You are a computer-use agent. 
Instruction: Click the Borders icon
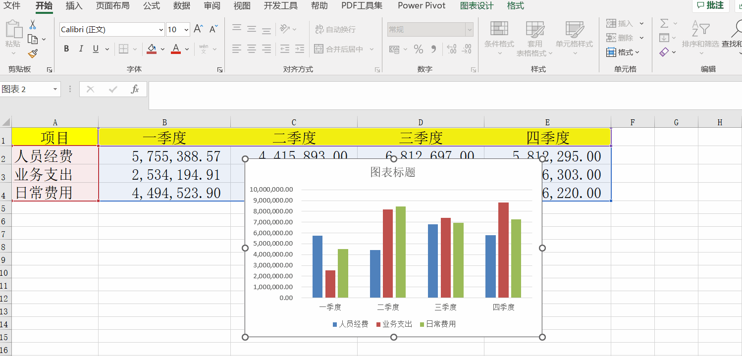pos(123,49)
